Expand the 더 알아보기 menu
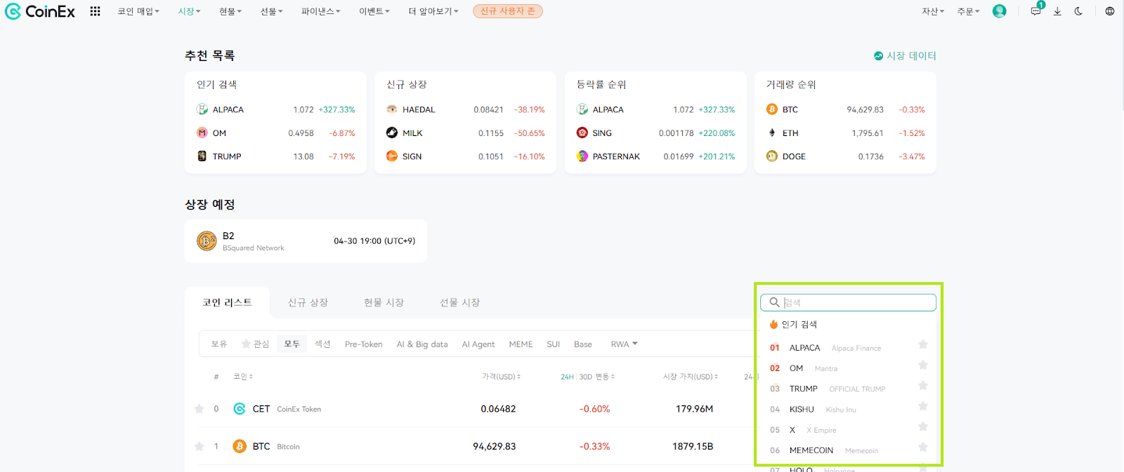The height and width of the screenshot is (472, 1124). point(433,11)
